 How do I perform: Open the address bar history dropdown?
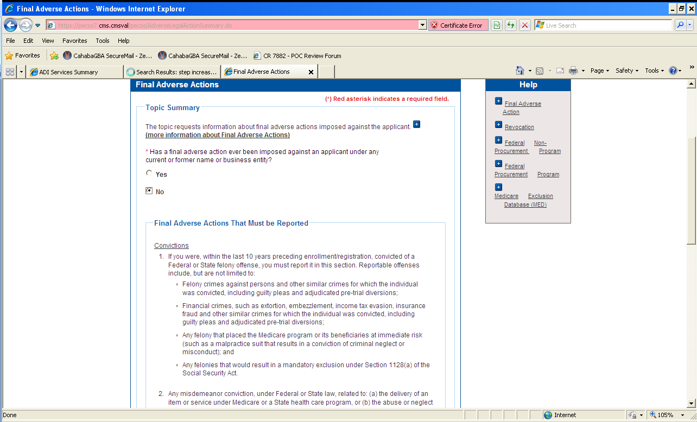[x=423, y=25]
